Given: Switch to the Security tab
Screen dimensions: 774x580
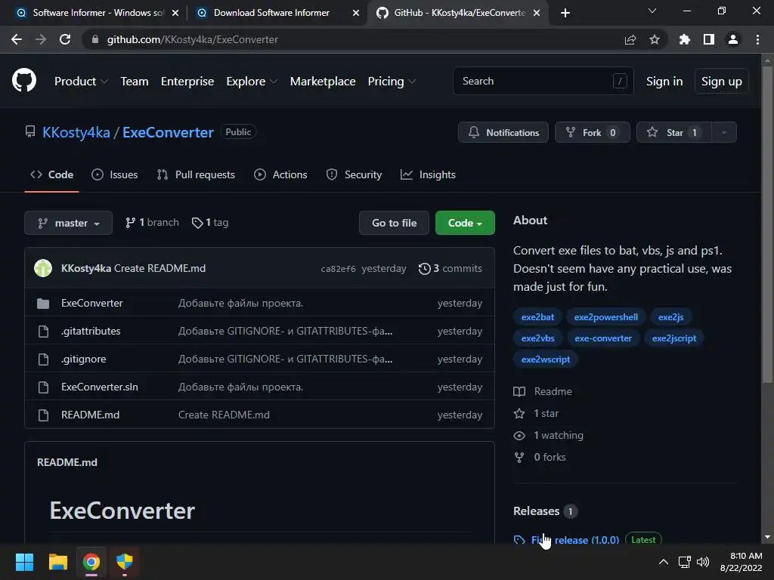Looking at the screenshot, I should tap(354, 174).
